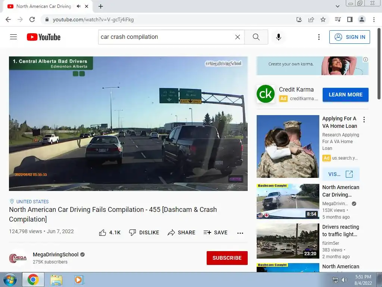Subscribe to MegaDrivingSchool channel

pos(227,258)
